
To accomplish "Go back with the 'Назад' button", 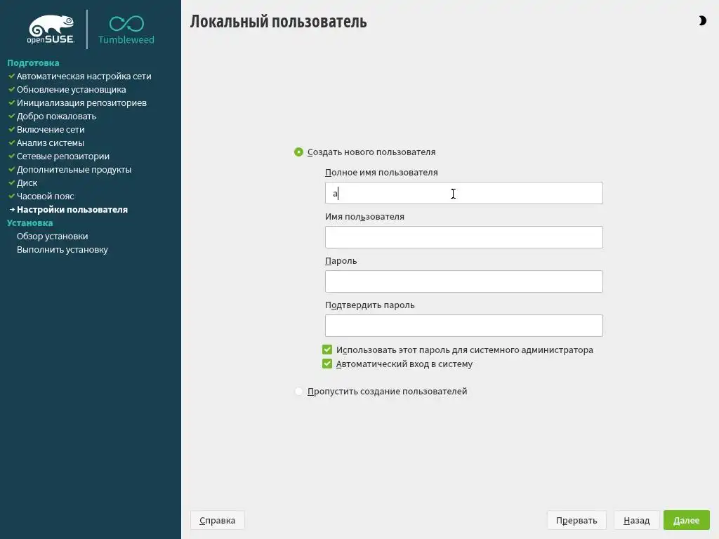I will [636, 520].
